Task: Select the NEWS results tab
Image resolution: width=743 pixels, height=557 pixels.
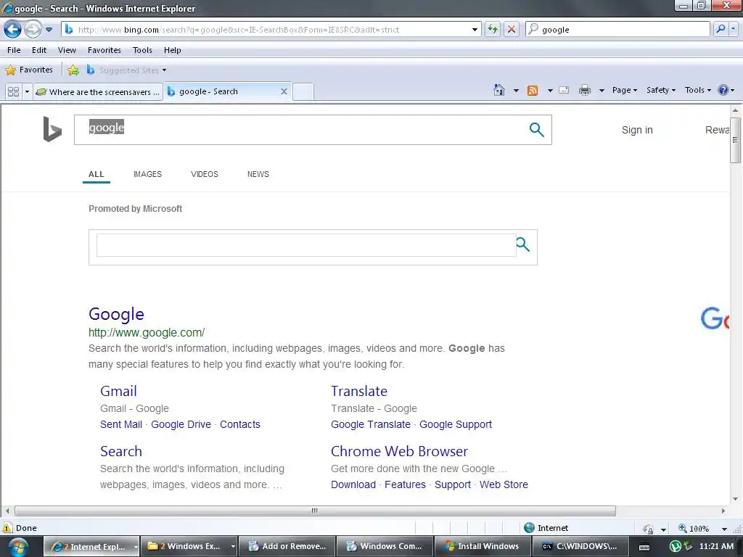Action: click(x=258, y=174)
